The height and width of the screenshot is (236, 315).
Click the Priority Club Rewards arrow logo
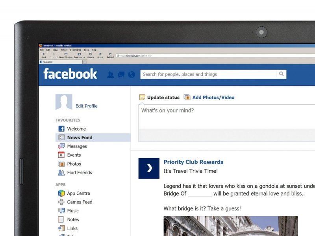tap(149, 168)
